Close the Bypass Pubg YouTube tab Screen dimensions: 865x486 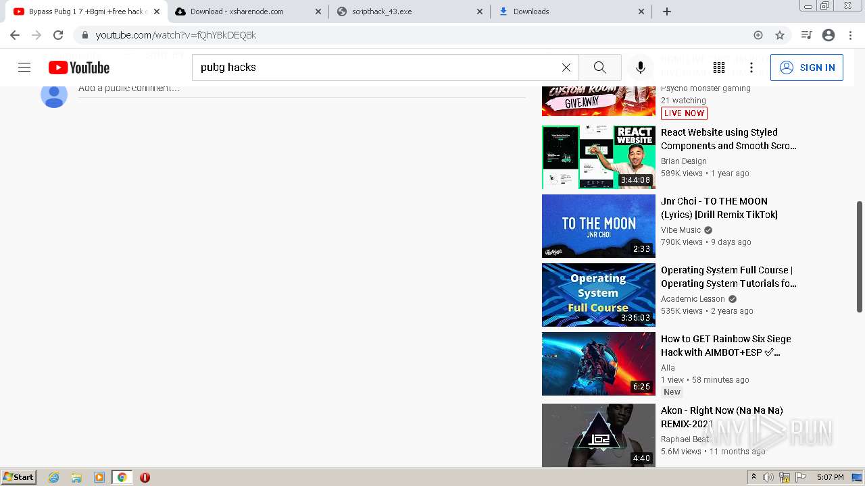(157, 11)
